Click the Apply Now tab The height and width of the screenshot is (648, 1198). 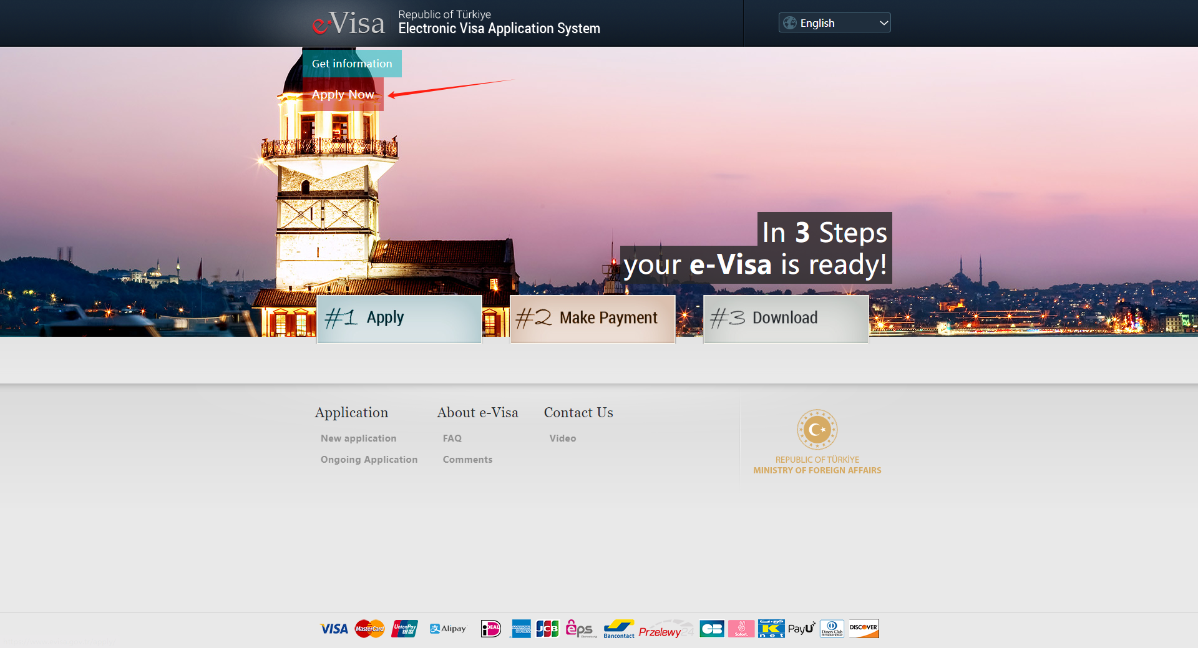[343, 95]
